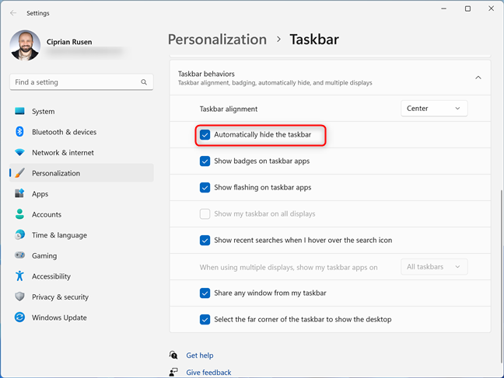This screenshot has width=504, height=378.
Task: Click the Ciprian Rusen profile picture
Action: 25,46
